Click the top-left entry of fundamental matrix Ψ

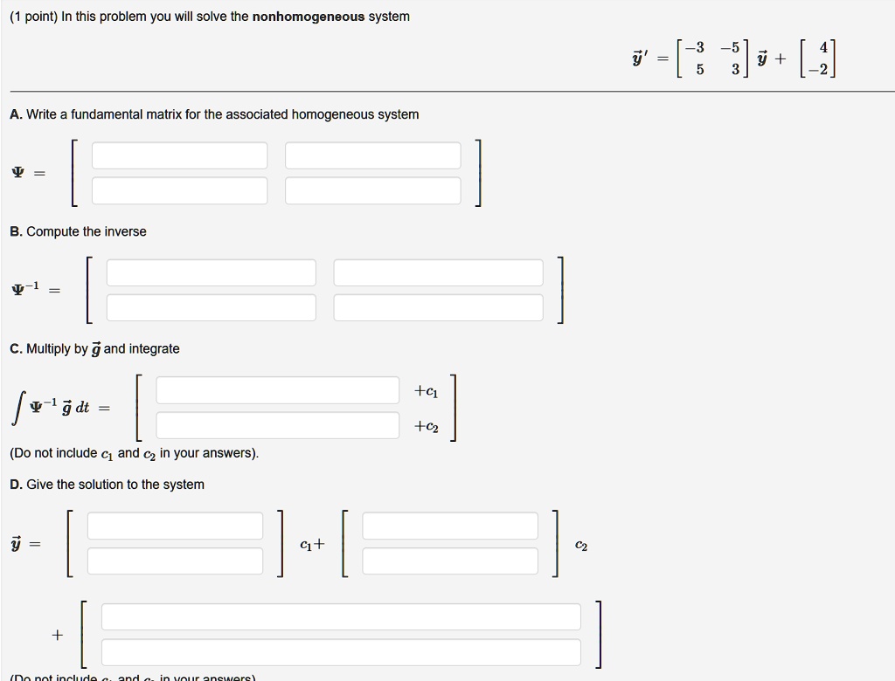179,155
